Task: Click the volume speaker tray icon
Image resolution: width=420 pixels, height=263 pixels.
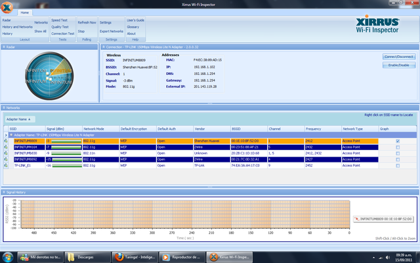Action: tap(388, 258)
